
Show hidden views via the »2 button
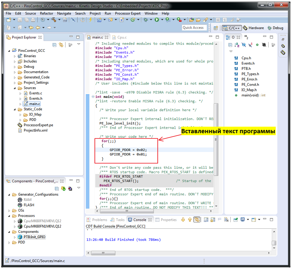pyautogui.click(x=246, y=37)
